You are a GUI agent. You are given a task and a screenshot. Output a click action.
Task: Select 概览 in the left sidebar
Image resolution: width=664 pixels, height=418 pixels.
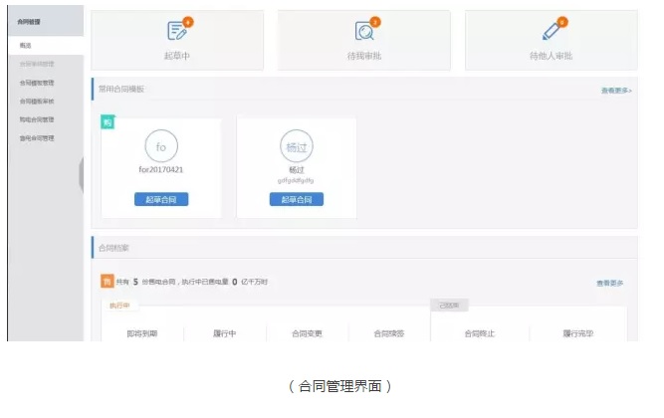point(26,46)
